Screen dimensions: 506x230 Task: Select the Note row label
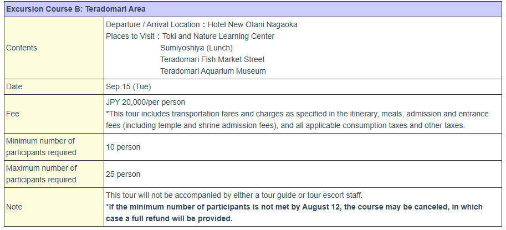(14, 207)
